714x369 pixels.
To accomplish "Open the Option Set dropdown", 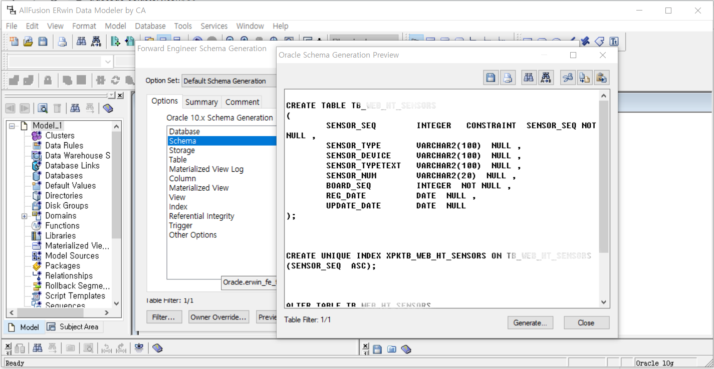I will (229, 81).
